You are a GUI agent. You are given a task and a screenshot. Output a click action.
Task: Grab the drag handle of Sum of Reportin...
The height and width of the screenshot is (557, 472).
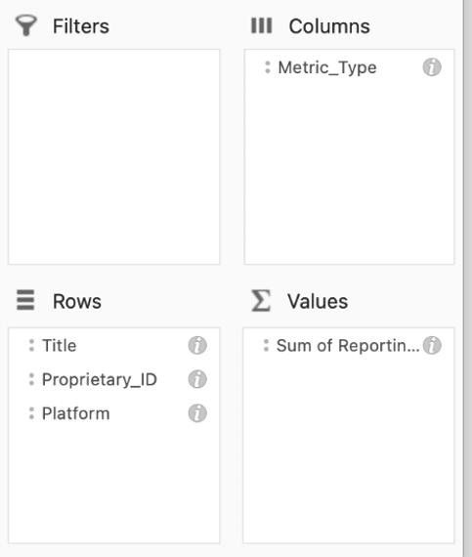click(x=266, y=345)
